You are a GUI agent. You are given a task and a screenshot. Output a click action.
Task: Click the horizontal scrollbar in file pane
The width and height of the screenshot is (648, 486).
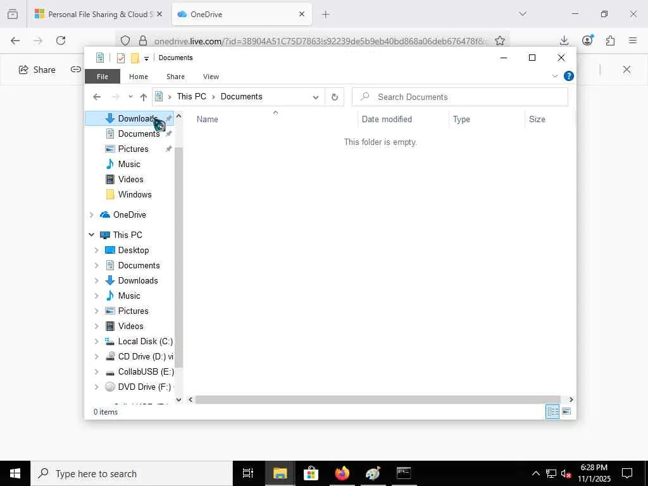pos(378,400)
